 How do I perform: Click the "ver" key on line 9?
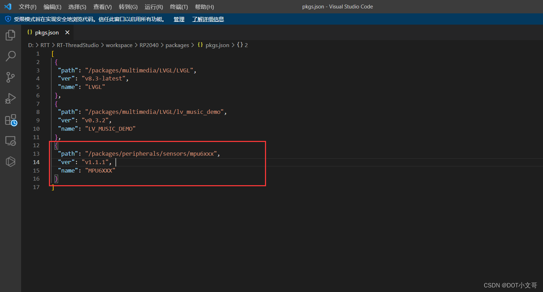66,121
